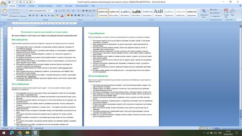
Task: Apply the yellow text highlight color
Action: pyautogui.click(x=57, y=15)
